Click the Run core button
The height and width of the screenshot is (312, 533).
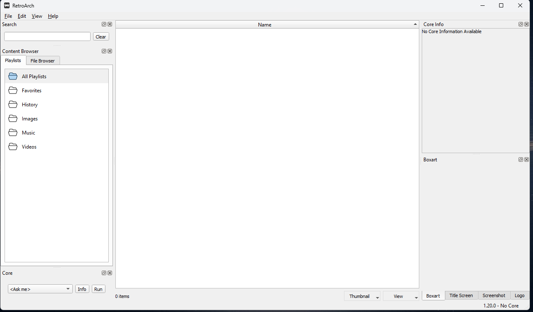tap(98, 289)
